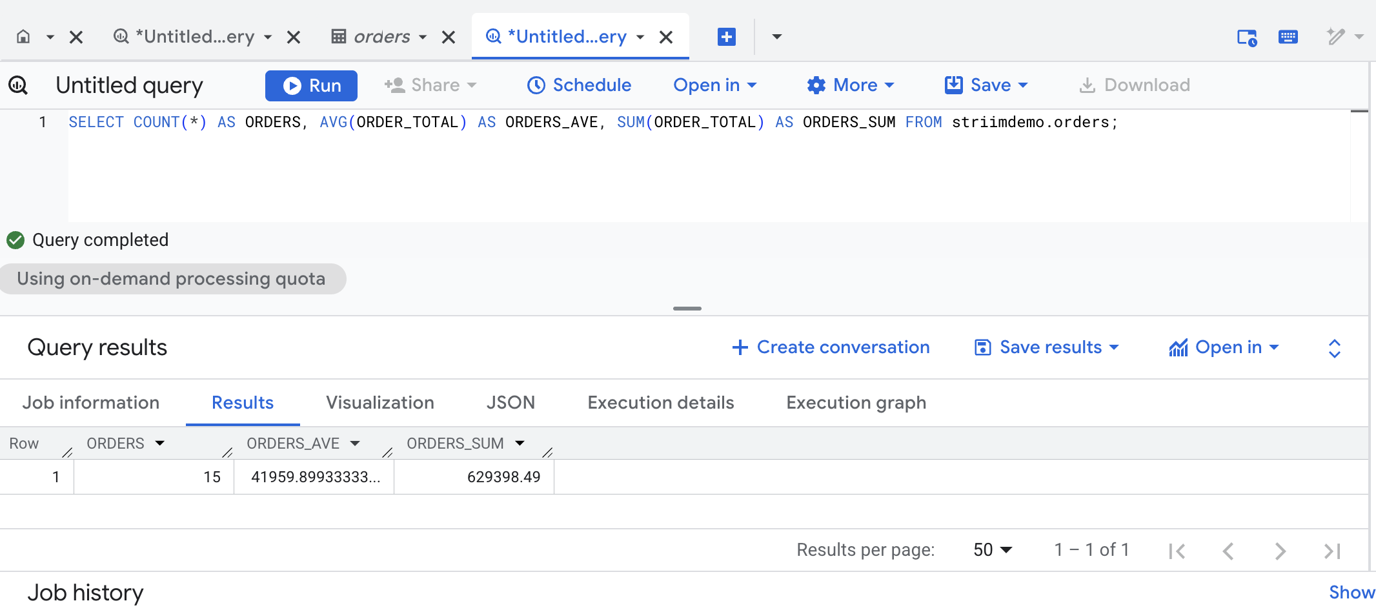Click the editor resize handle
This screenshot has height=612, width=1376.
coord(687,309)
